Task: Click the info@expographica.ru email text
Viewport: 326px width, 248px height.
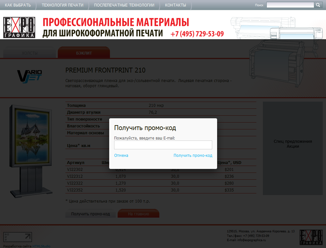Action: tap(251, 240)
